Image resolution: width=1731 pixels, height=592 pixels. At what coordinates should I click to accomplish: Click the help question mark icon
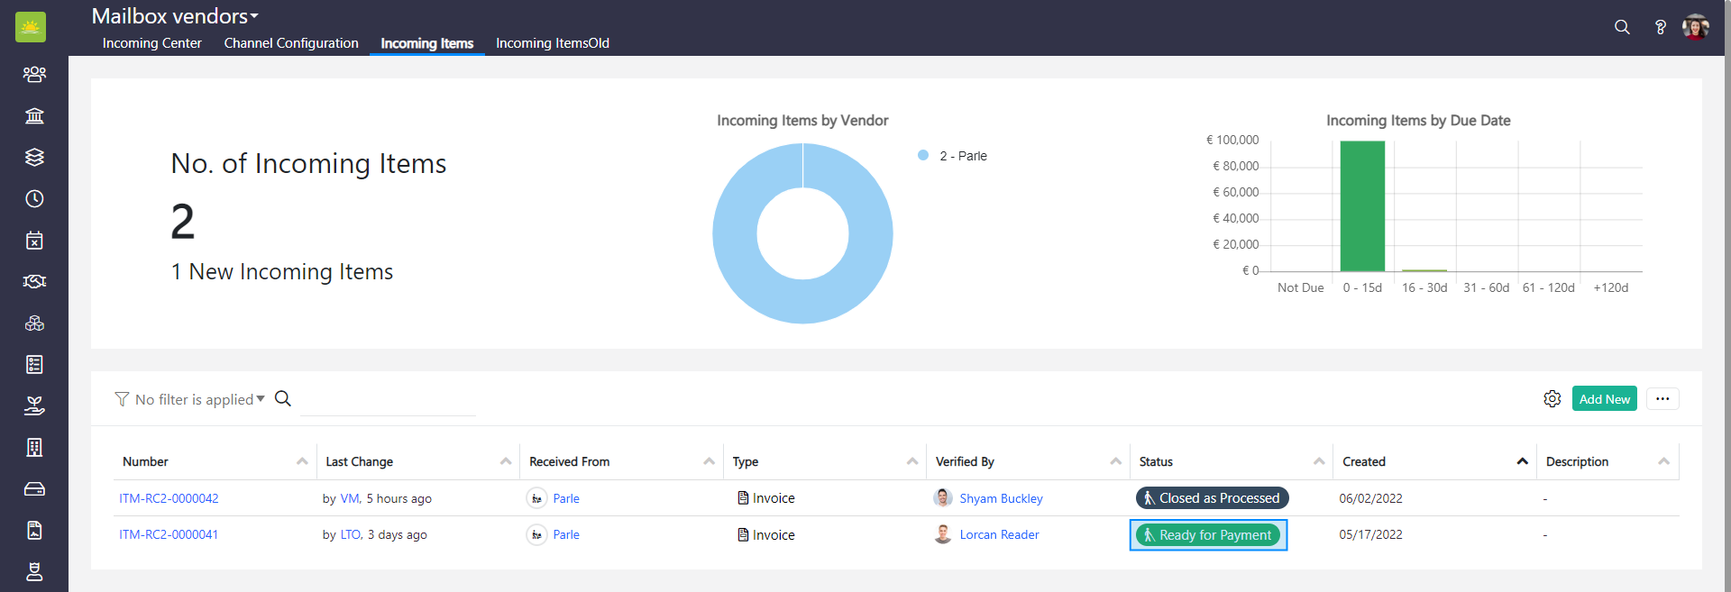(x=1660, y=27)
